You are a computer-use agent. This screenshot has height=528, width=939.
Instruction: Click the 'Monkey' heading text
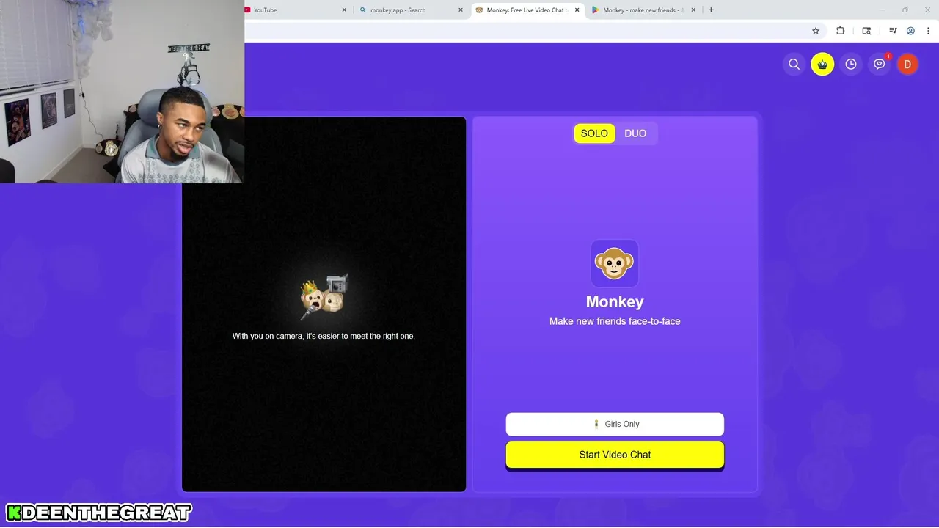coord(615,301)
